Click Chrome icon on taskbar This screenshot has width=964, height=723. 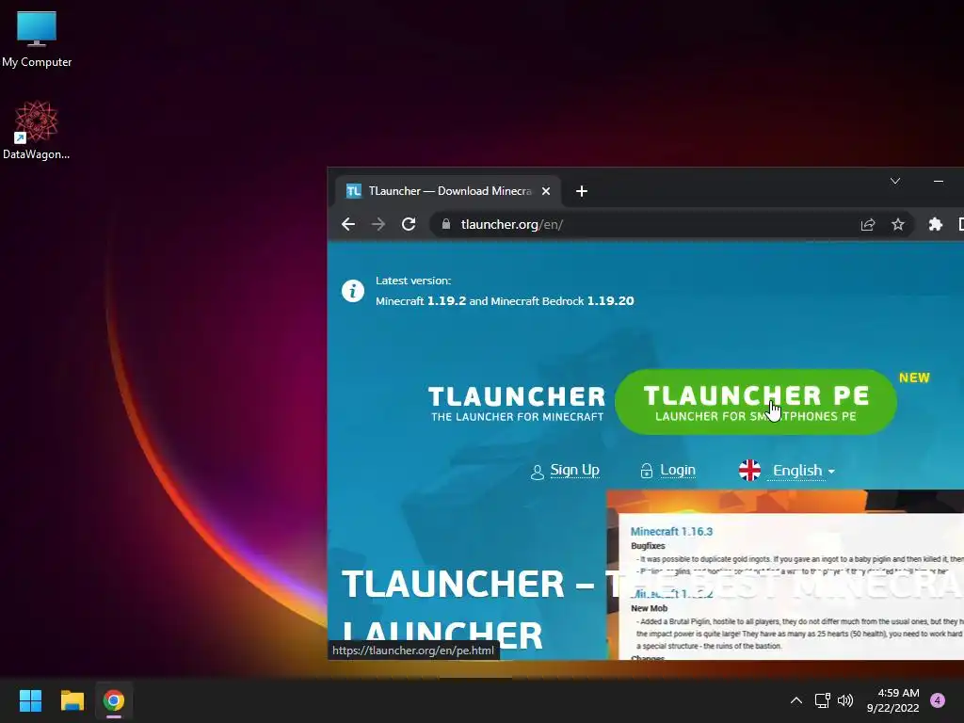114,700
